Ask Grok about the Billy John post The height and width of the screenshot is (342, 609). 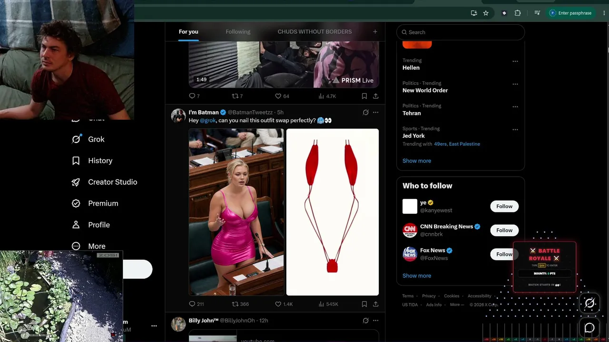tap(365, 321)
